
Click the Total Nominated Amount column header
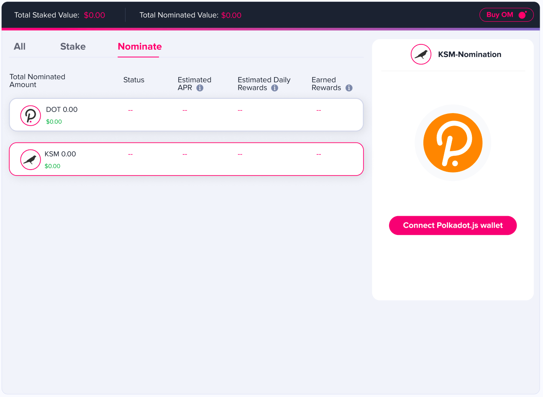[x=37, y=81]
